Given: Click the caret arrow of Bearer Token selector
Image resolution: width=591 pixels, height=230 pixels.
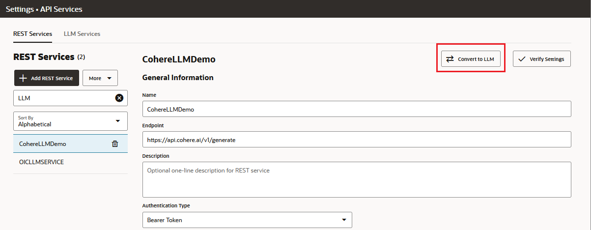Looking at the screenshot, I should click(x=344, y=220).
